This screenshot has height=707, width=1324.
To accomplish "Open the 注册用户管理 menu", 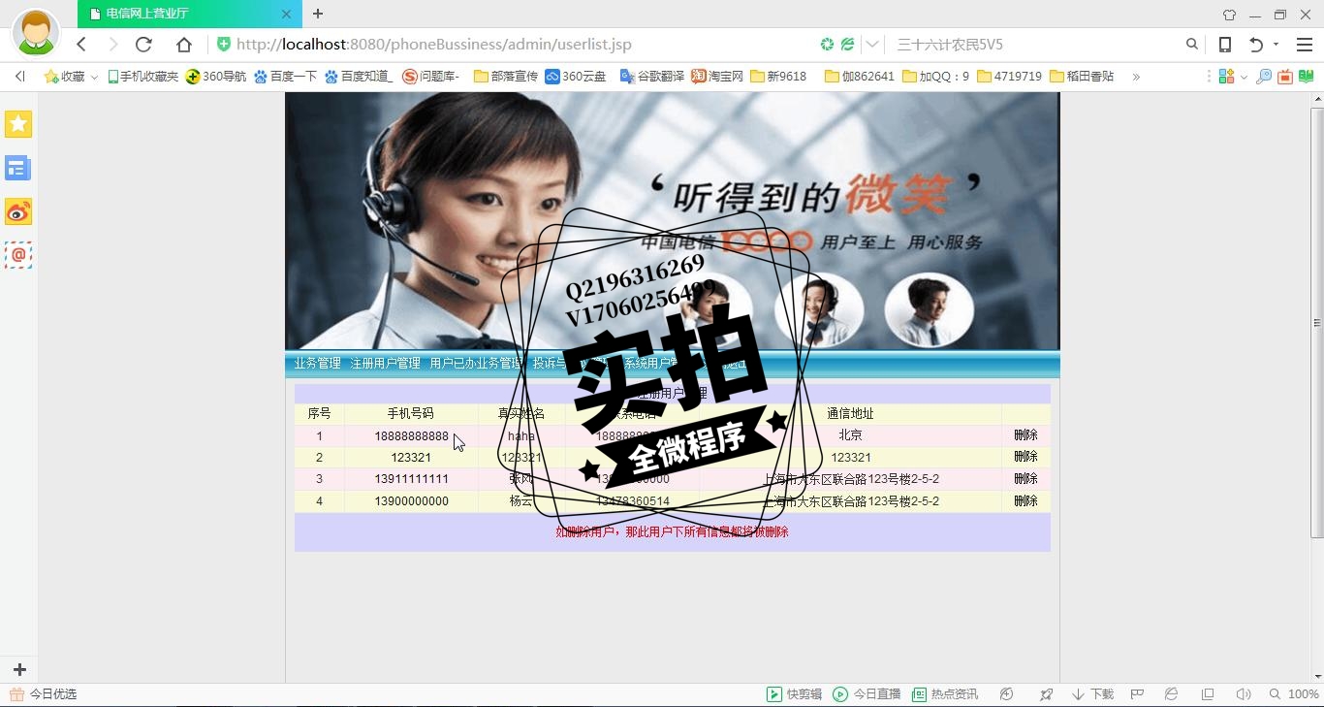I will (385, 364).
